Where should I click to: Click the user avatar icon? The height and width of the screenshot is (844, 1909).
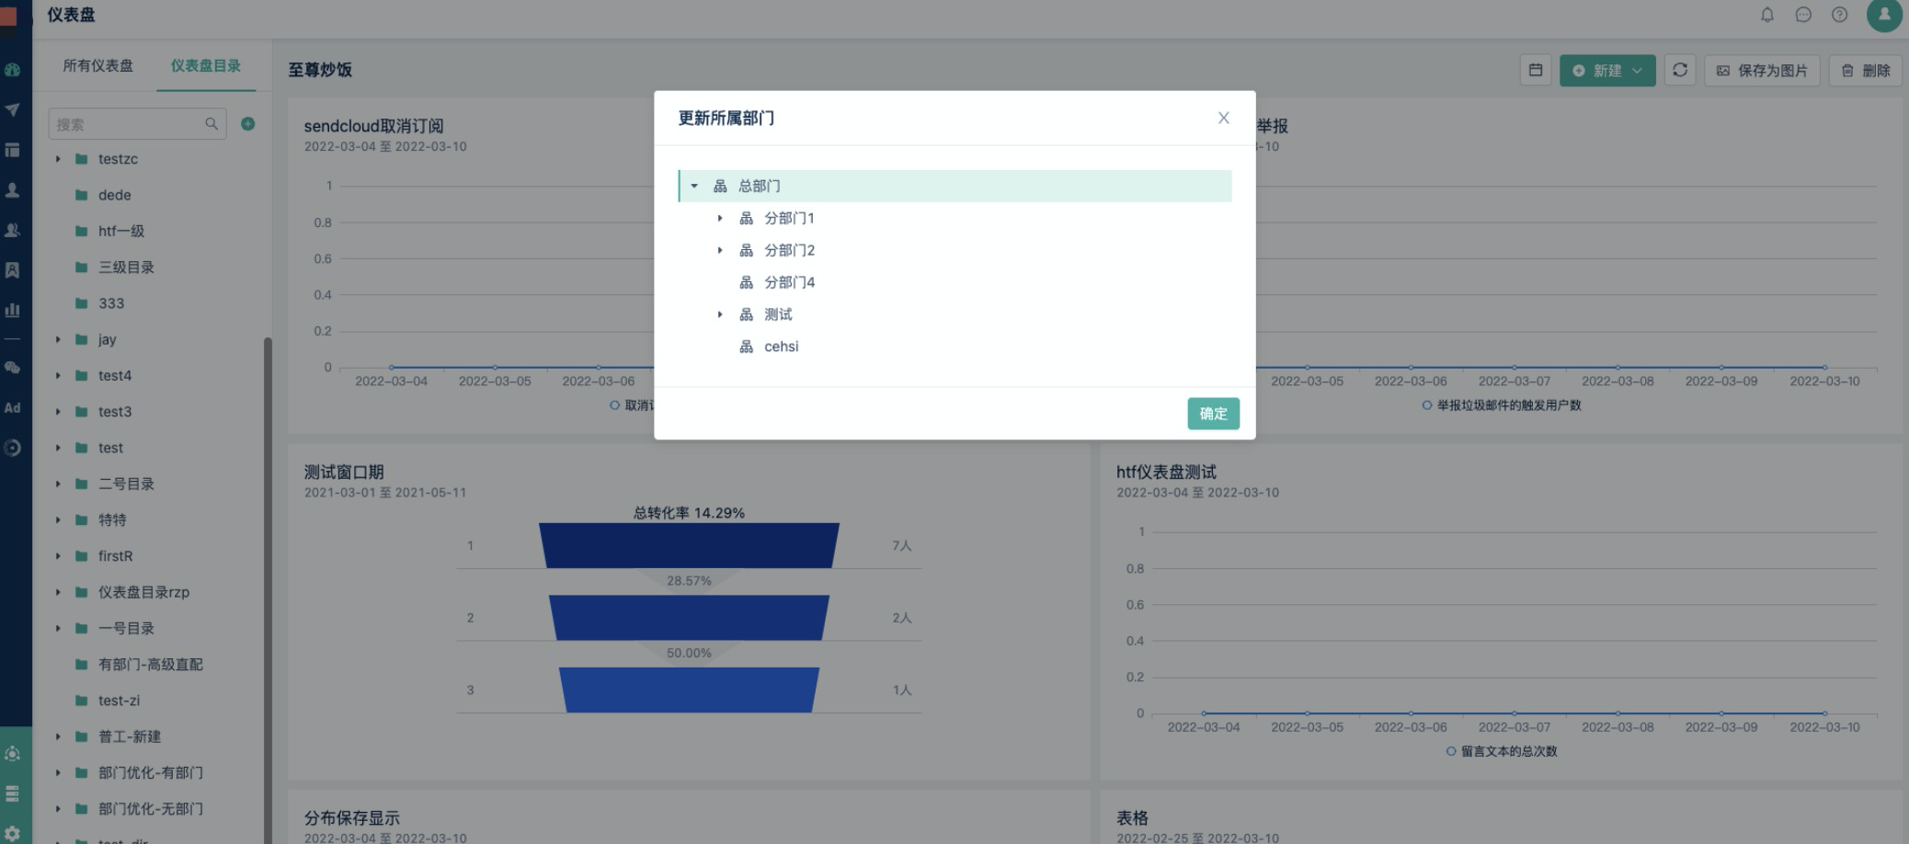(x=1883, y=15)
